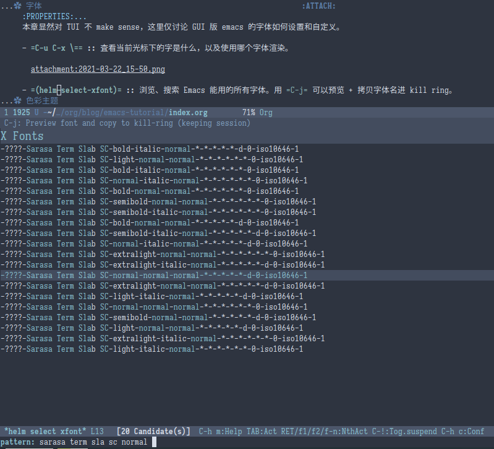Click the 71% position indicator in mode line
Viewport: 494px width, 449px height.
(x=249, y=113)
